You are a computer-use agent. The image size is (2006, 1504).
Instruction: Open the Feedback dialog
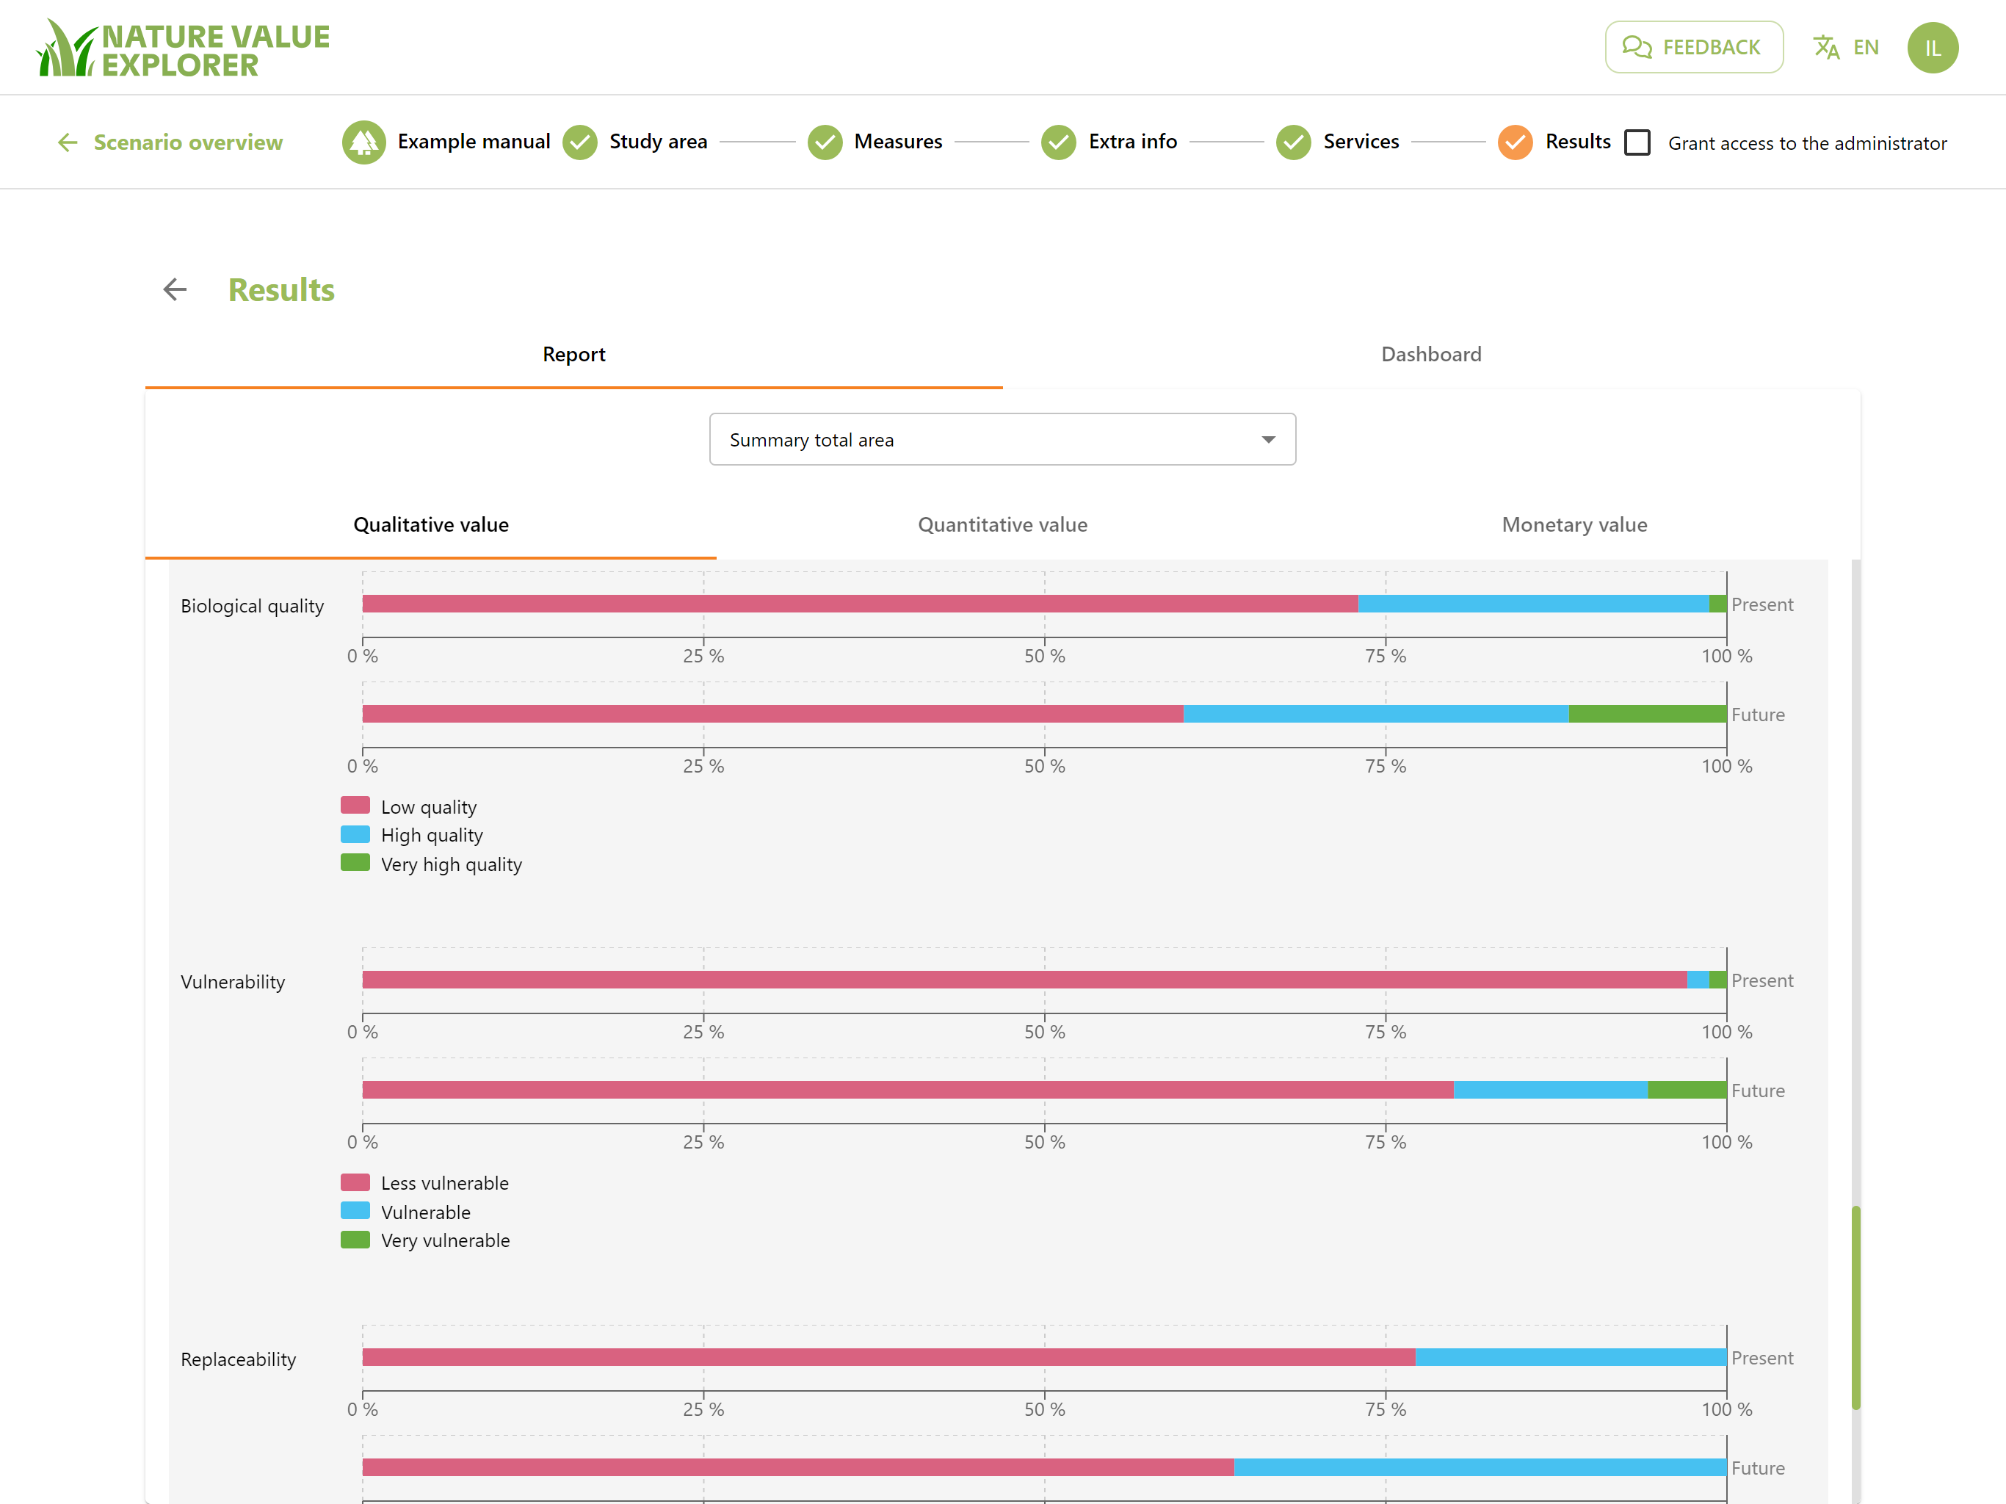1693,47
